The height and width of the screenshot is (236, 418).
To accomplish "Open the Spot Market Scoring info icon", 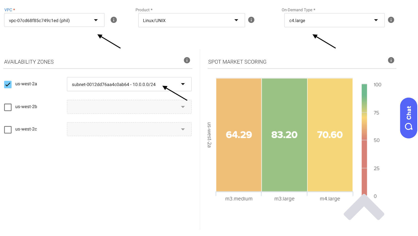I will click(x=391, y=60).
